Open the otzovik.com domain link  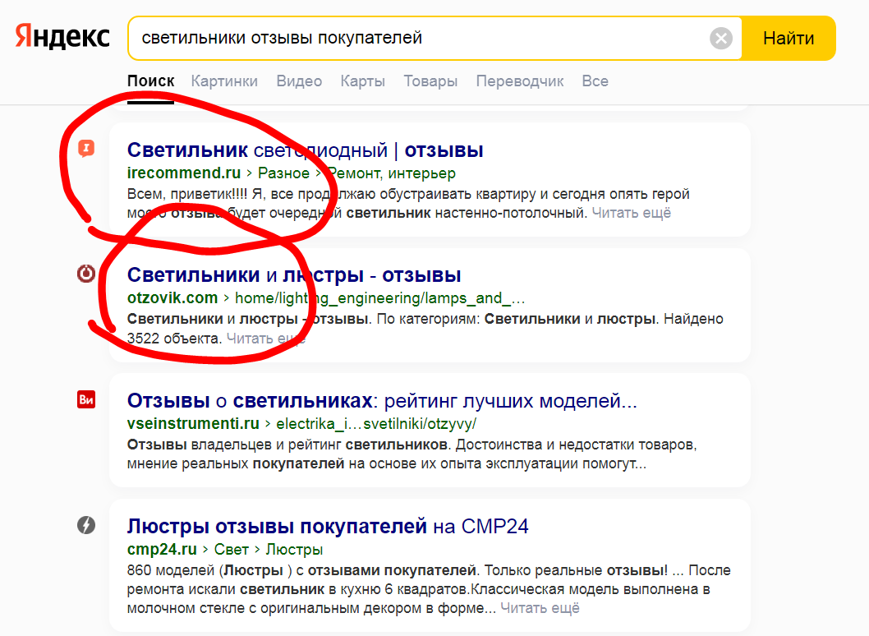click(172, 297)
